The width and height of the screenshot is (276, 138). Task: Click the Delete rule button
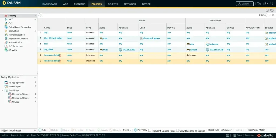tap(53, 130)
